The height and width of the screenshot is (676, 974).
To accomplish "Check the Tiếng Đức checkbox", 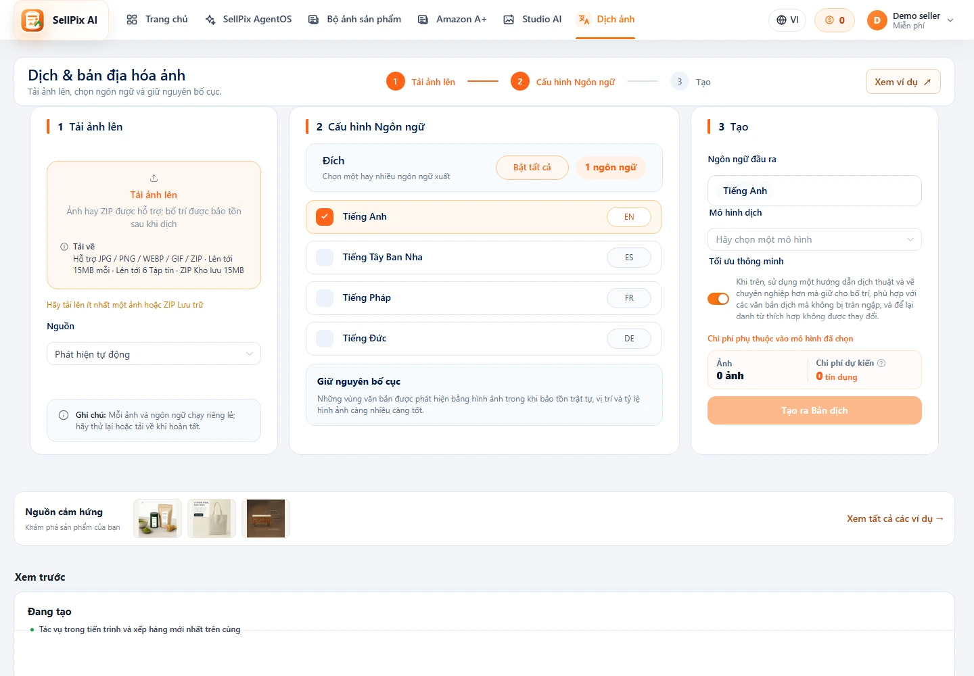I will click(325, 339).
